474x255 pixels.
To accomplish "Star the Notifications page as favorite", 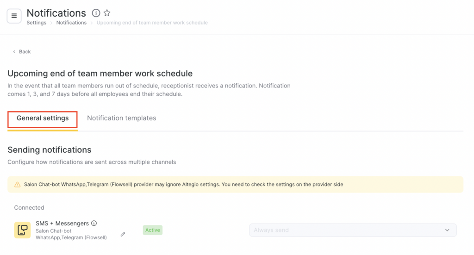I will click(x=107, y=13).
